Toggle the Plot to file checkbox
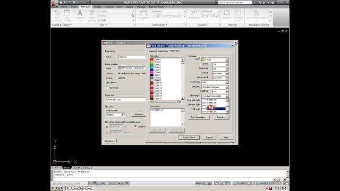The height and width of the screenshot is (191, 340). (107, 88)
